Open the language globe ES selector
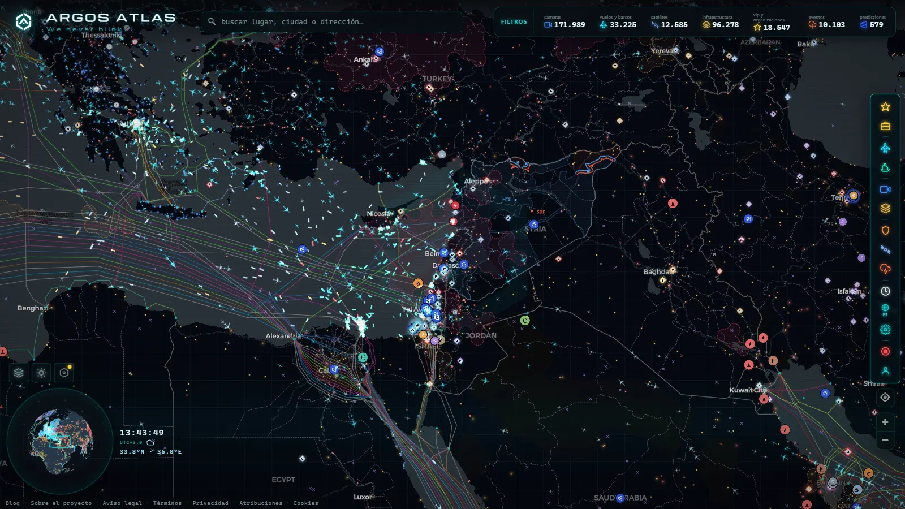This screenshot has height=509, width=905. click(x=885, y=310)
